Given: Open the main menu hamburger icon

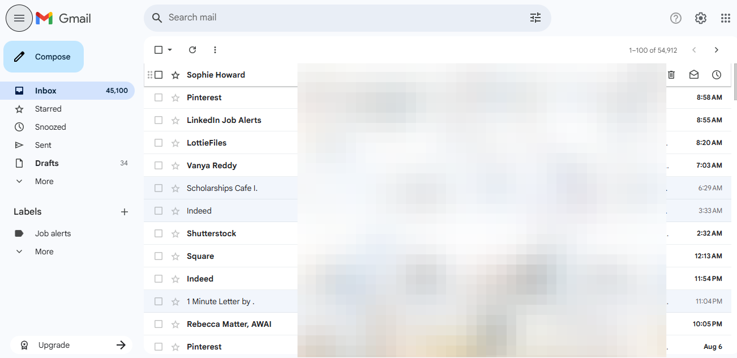Looking at the screenshot, I should tap(19, 18).
